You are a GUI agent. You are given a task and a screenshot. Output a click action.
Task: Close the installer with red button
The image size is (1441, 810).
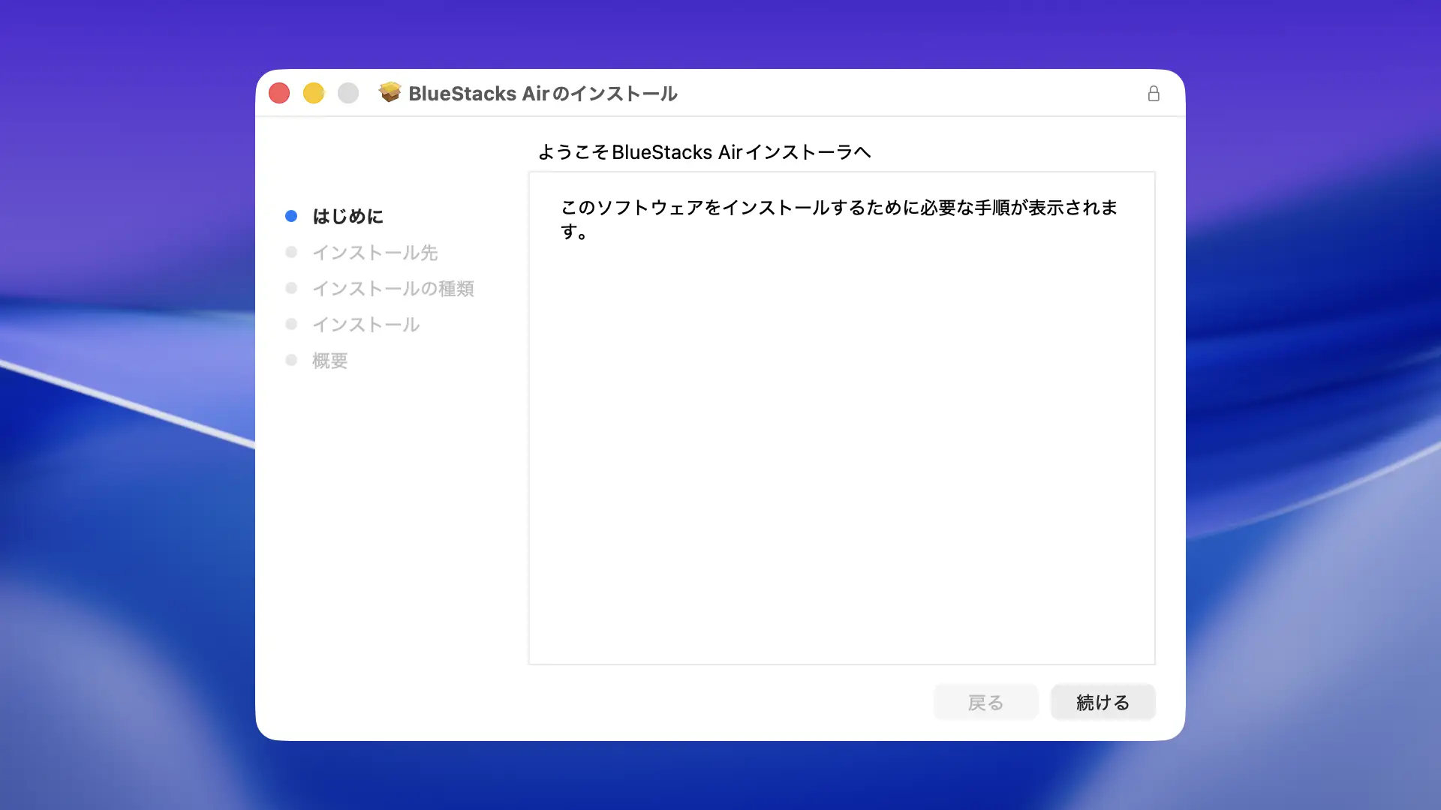click(x=279, y=93)
